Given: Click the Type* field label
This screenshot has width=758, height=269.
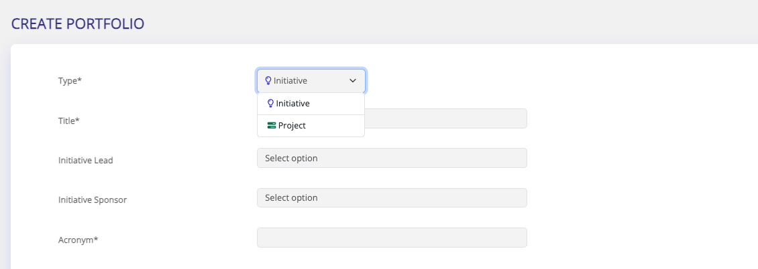Looking at the screenshot, I should (70, 81).
